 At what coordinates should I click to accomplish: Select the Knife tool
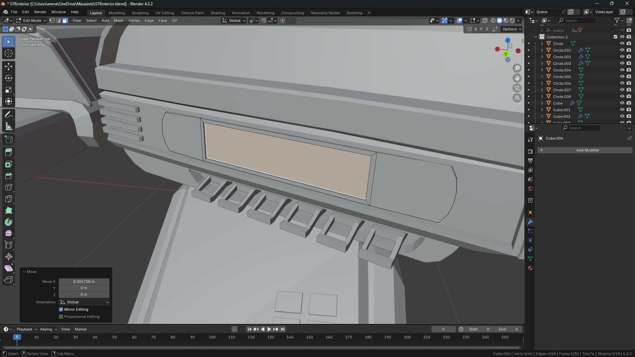pyautogui.click(x=9, y=199)
